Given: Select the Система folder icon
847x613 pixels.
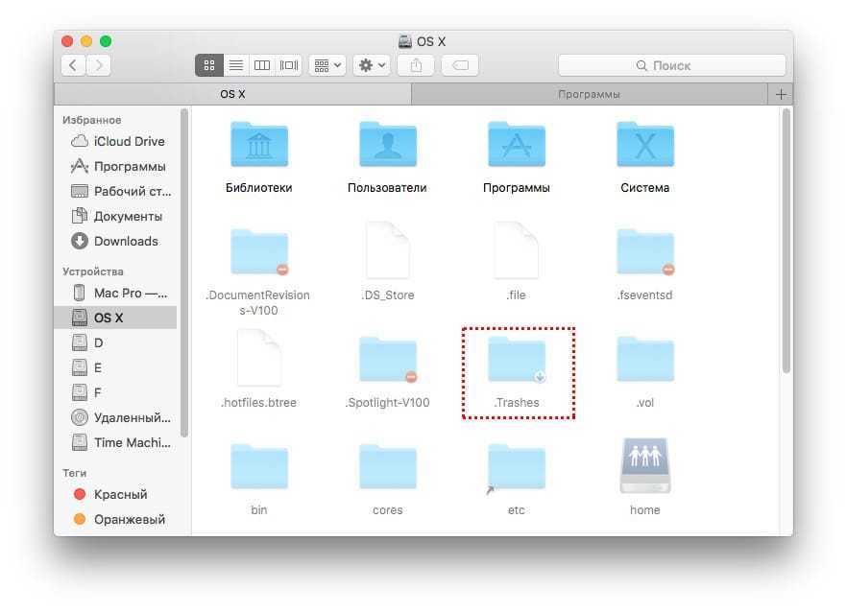Looking at the screenshot, I should click(x=645, y=145).
